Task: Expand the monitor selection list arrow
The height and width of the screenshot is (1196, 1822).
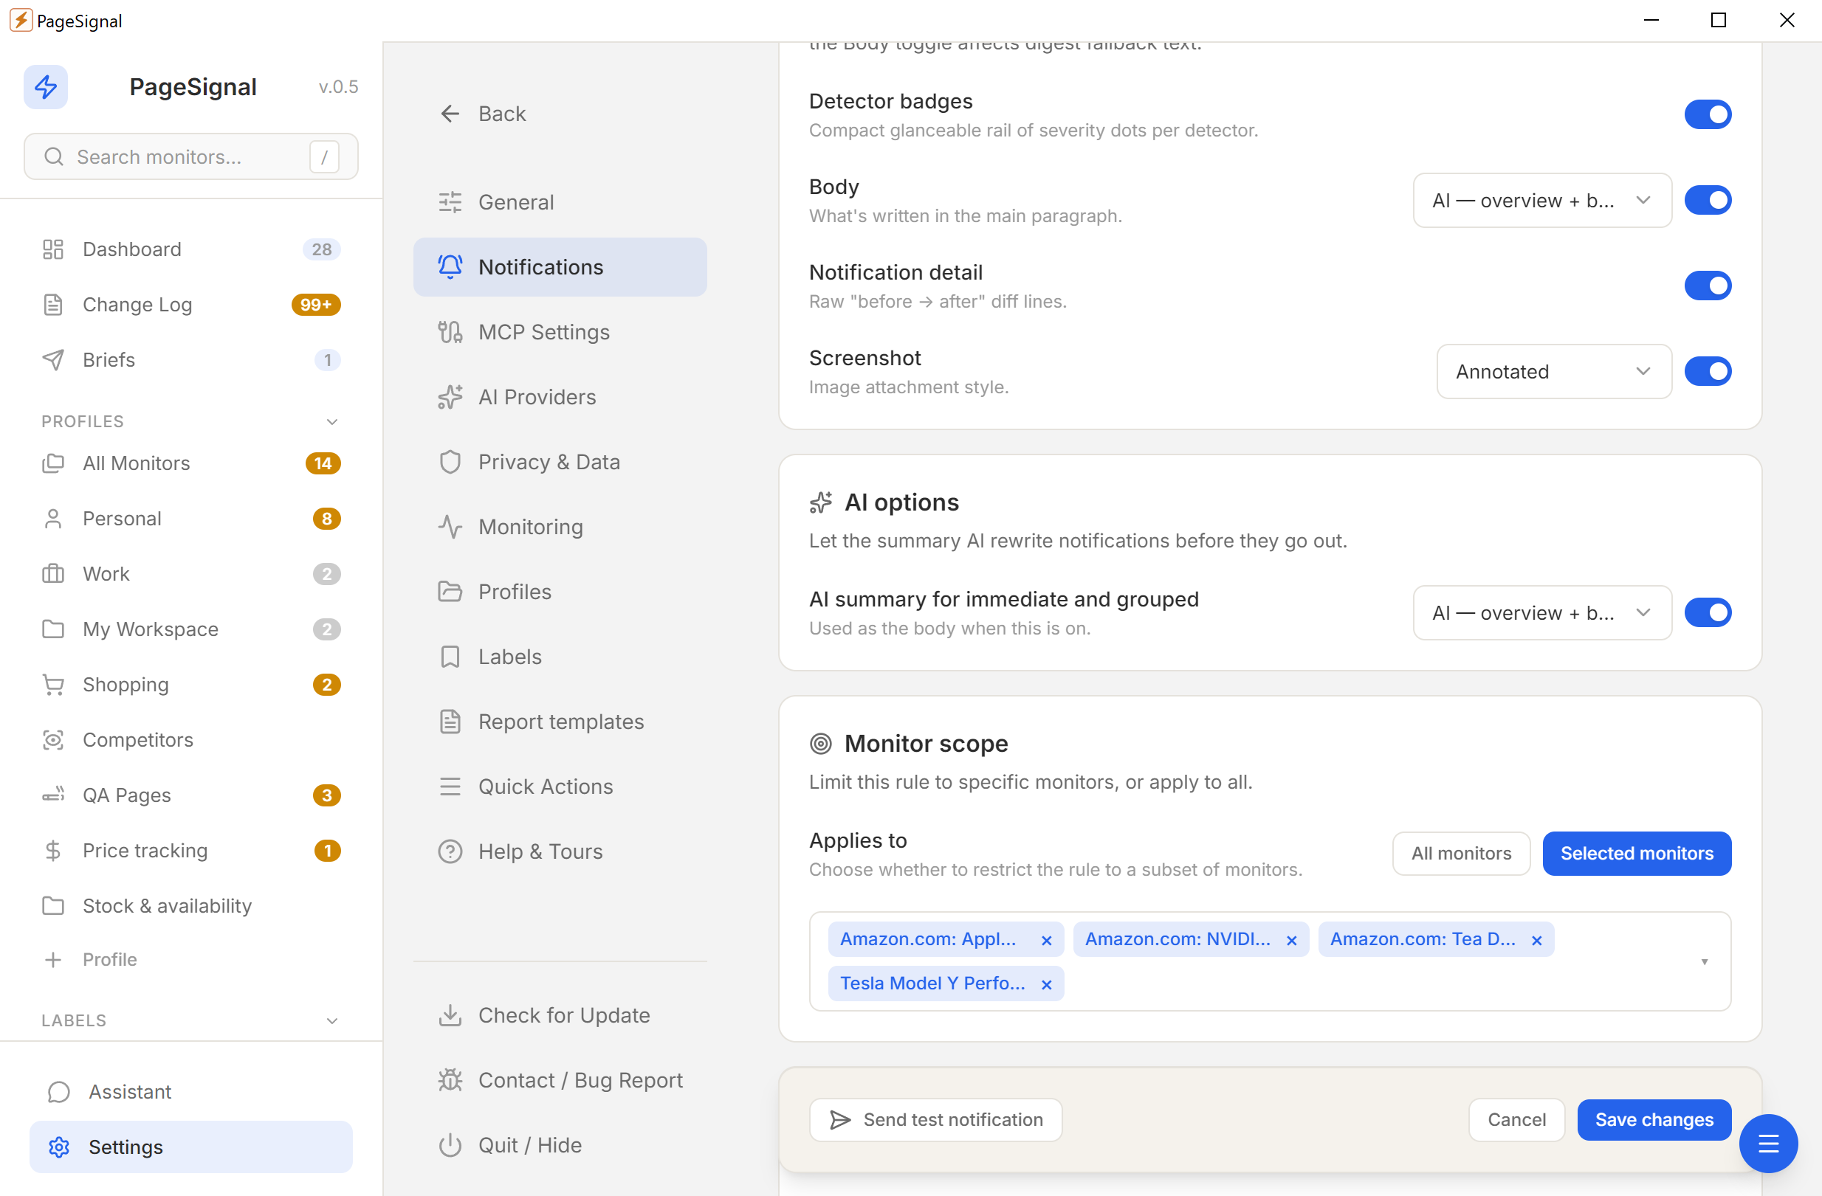Action: pos(1704,962)
